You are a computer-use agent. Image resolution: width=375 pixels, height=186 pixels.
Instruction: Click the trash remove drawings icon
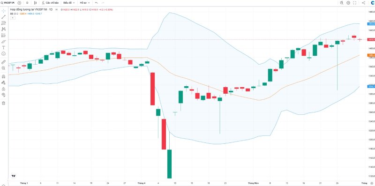click(x=4, y=103)
